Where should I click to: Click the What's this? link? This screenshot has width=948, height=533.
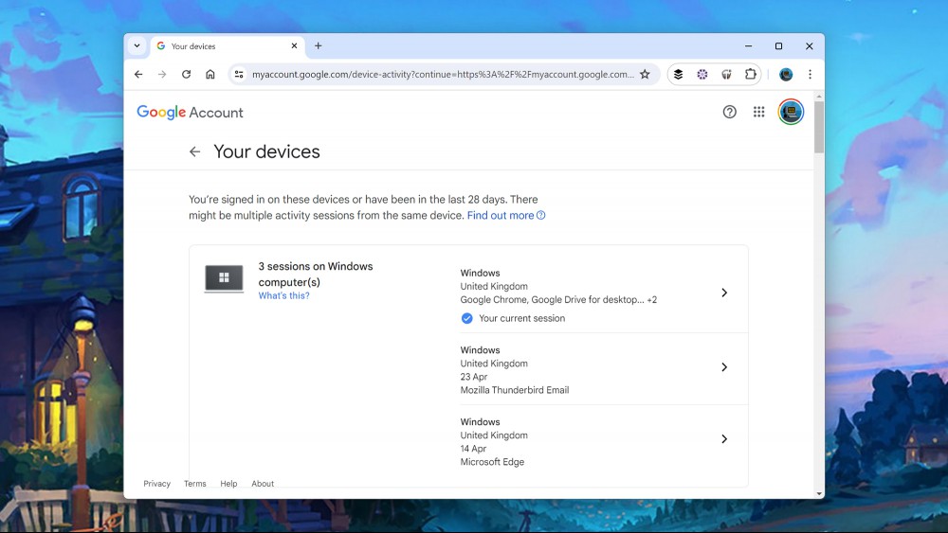point(283,295)
